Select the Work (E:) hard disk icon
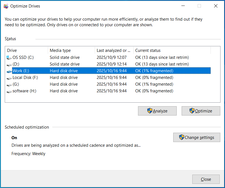The width and height of the screenshot is (225, 188). 9,71
